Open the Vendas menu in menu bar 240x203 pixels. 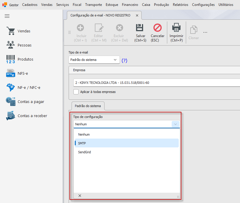click(47, 5)
